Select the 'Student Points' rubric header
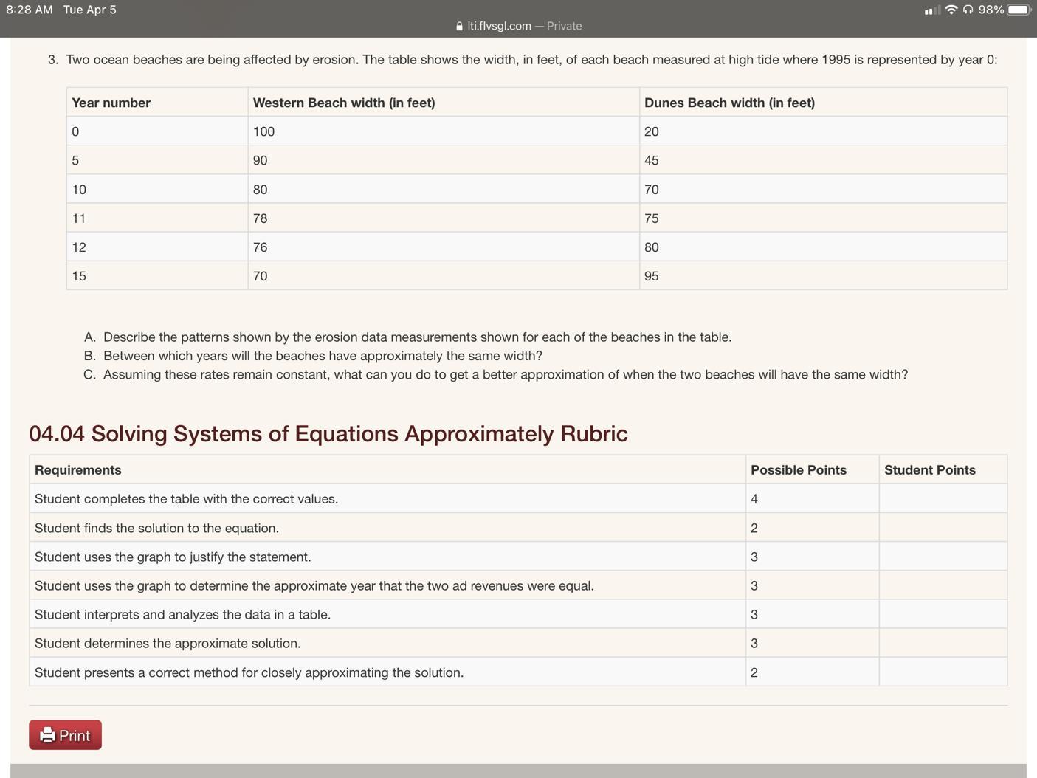This screenshot has width=1037, height=778. tap(930, 470)
